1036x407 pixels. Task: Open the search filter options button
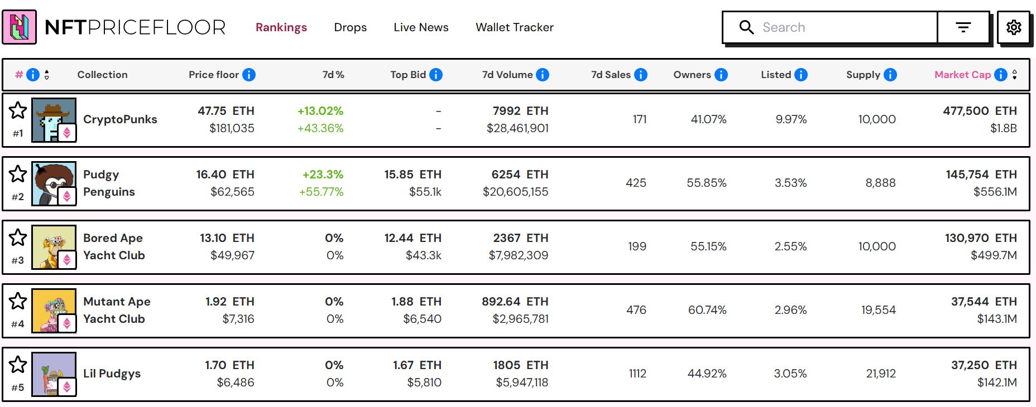pyautogui.click(x=963, y=27)
